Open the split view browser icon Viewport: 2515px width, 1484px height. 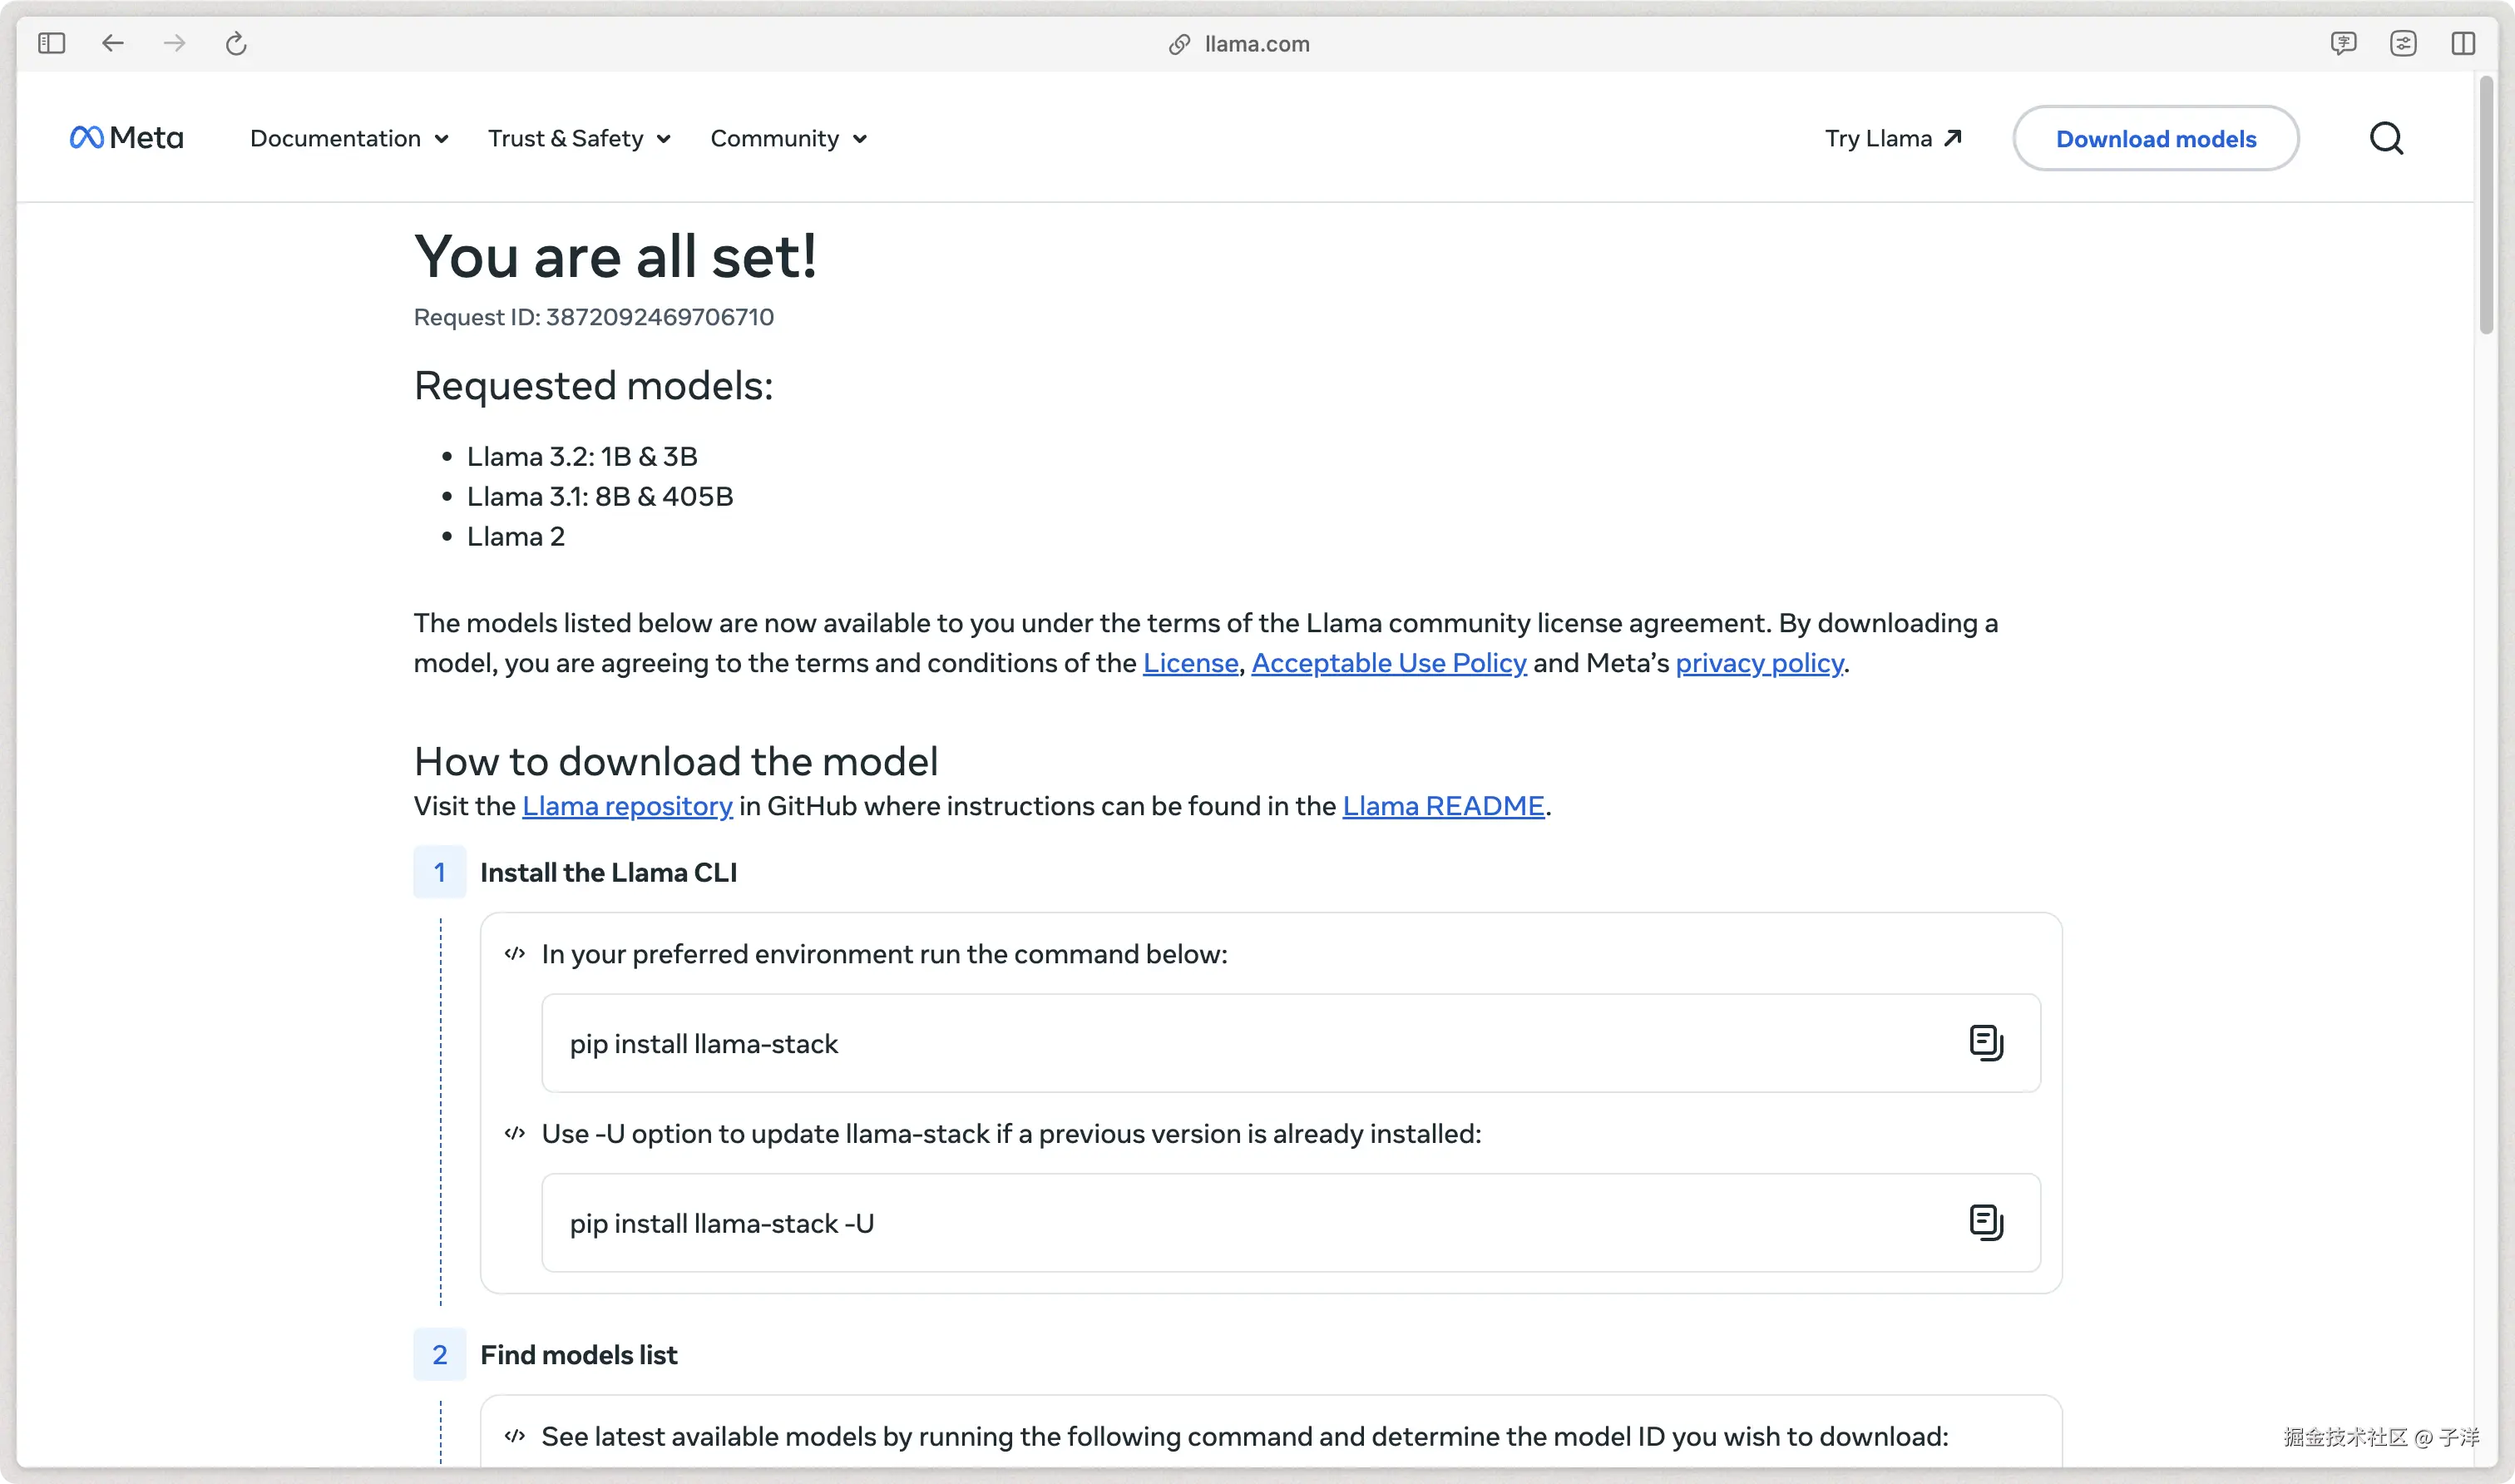(x=2462, y=43)
